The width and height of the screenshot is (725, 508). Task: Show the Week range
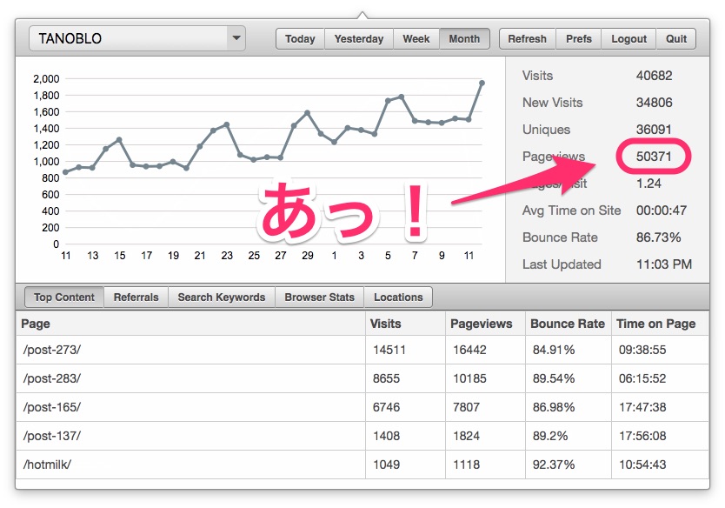coord(416,39)
